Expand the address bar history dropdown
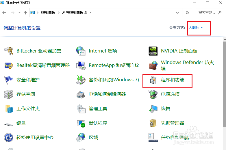This screenshot has height=150, width=226. pyautogui.click(x=177, y=13)
